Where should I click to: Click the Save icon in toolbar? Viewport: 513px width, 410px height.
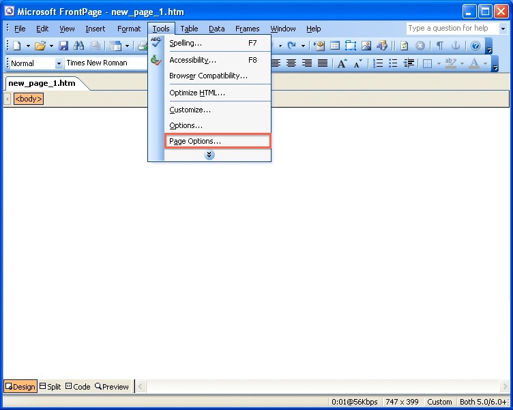pyautogui.click(x=63, y=46)
